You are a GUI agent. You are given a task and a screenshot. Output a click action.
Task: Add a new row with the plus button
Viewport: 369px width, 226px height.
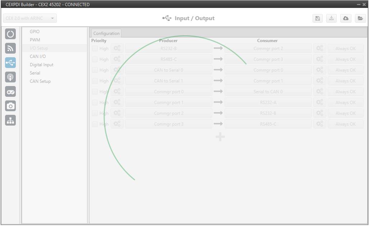[220, 137]
